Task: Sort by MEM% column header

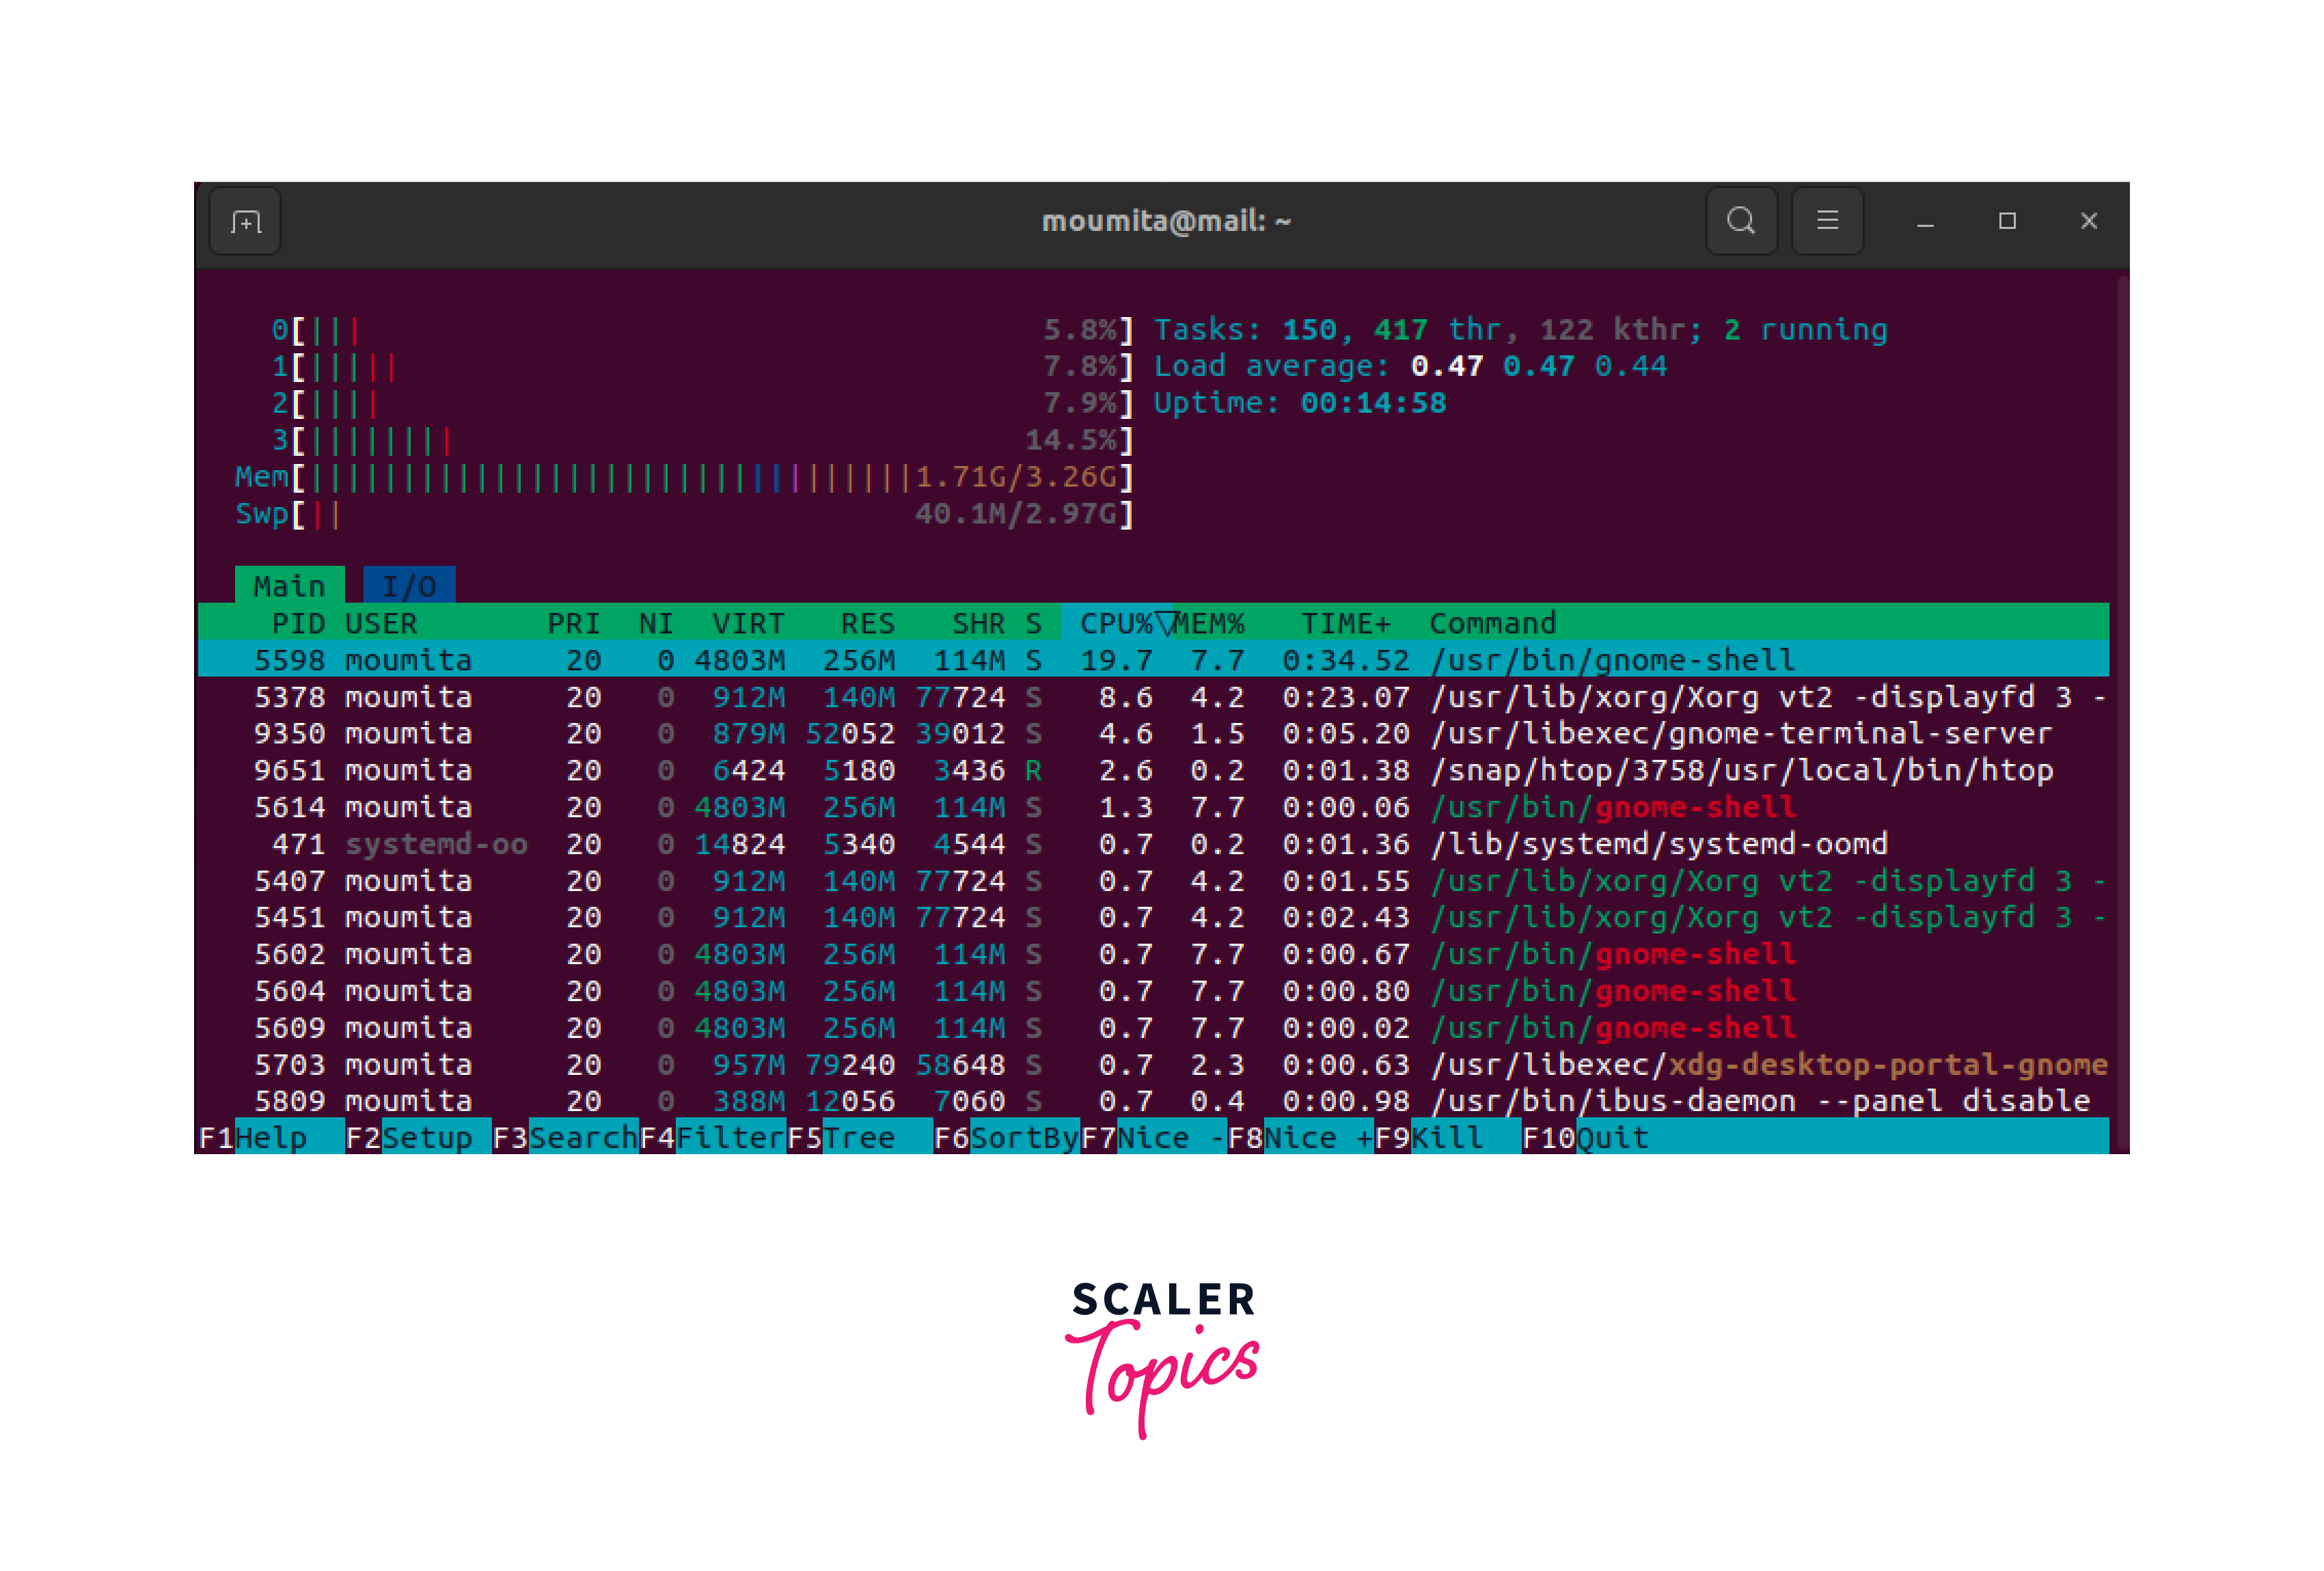Action: click(x=1210, y=623)
